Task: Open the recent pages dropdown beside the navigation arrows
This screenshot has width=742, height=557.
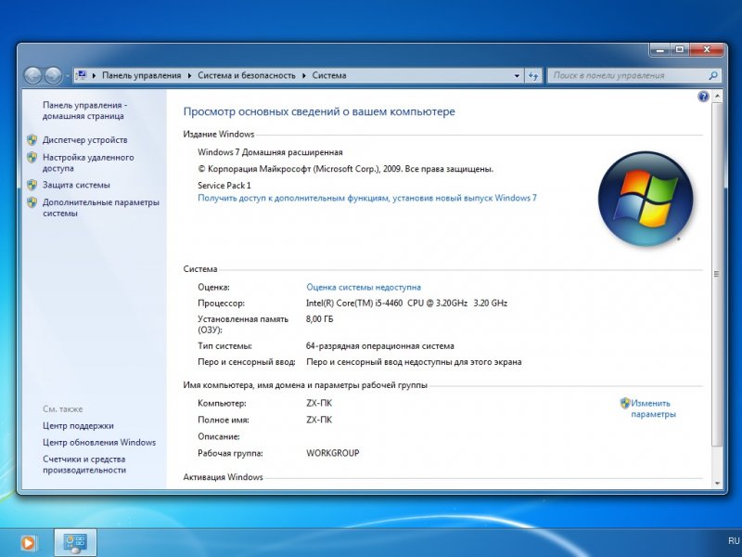Action: point(67,76)
